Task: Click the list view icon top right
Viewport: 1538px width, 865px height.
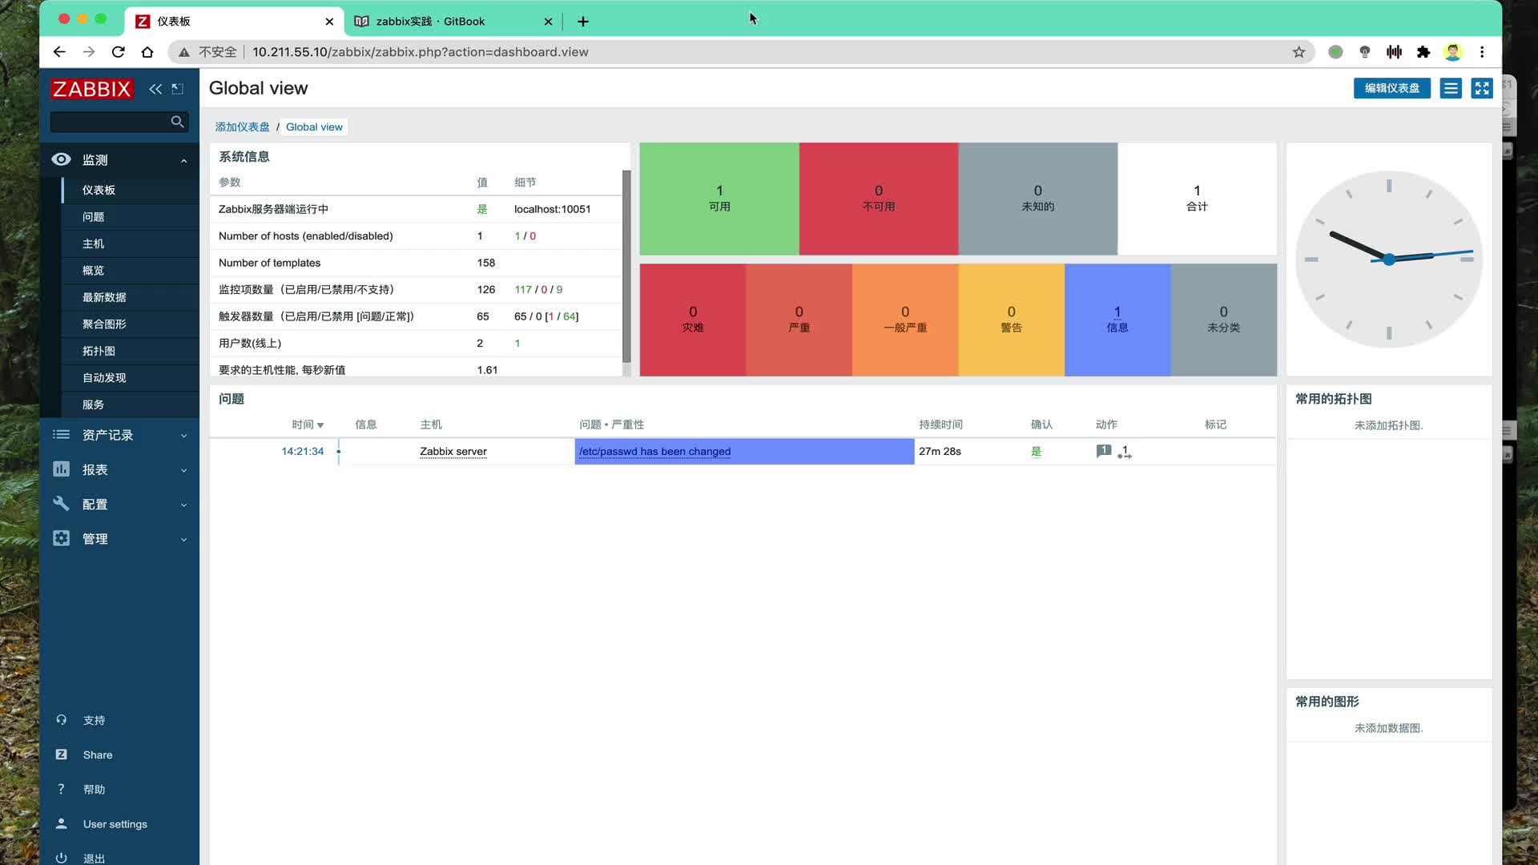Action: click(x=1451, y=87)
